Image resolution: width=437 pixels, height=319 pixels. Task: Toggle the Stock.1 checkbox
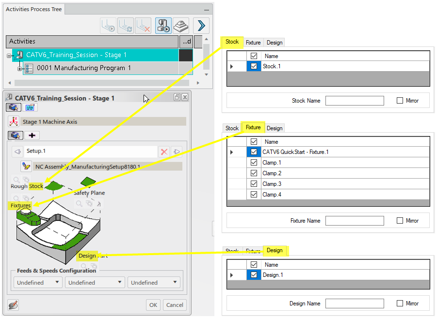point(254,66)
